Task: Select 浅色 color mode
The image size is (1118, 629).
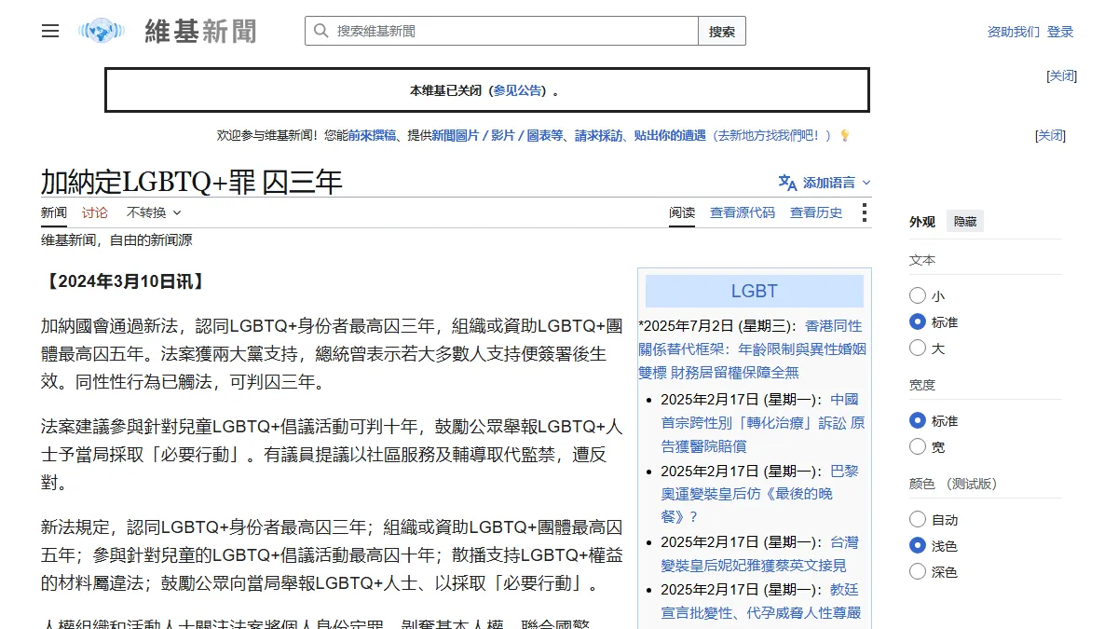Action: point(918,545)
